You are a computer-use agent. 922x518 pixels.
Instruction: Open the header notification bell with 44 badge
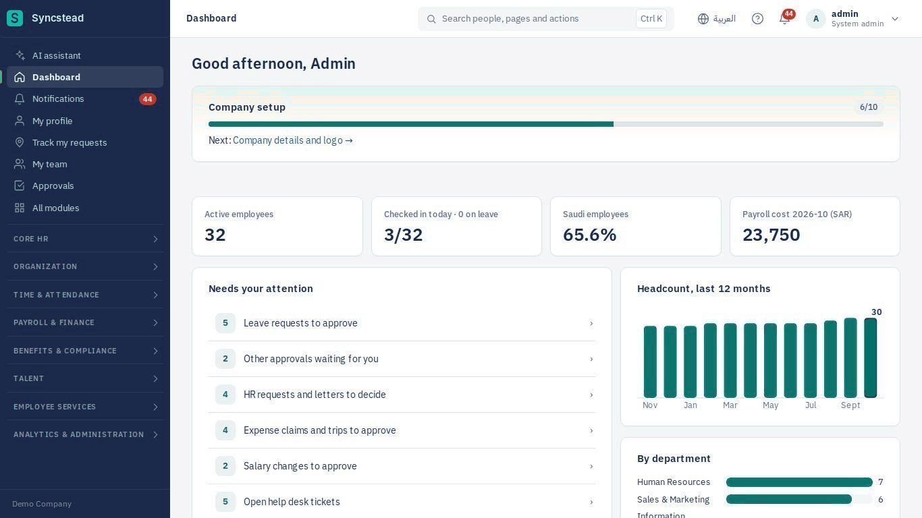[785, 18]
